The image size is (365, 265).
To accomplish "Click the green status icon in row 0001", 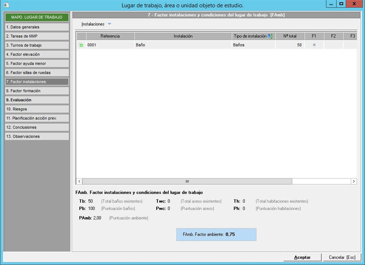I will [81, 45].
